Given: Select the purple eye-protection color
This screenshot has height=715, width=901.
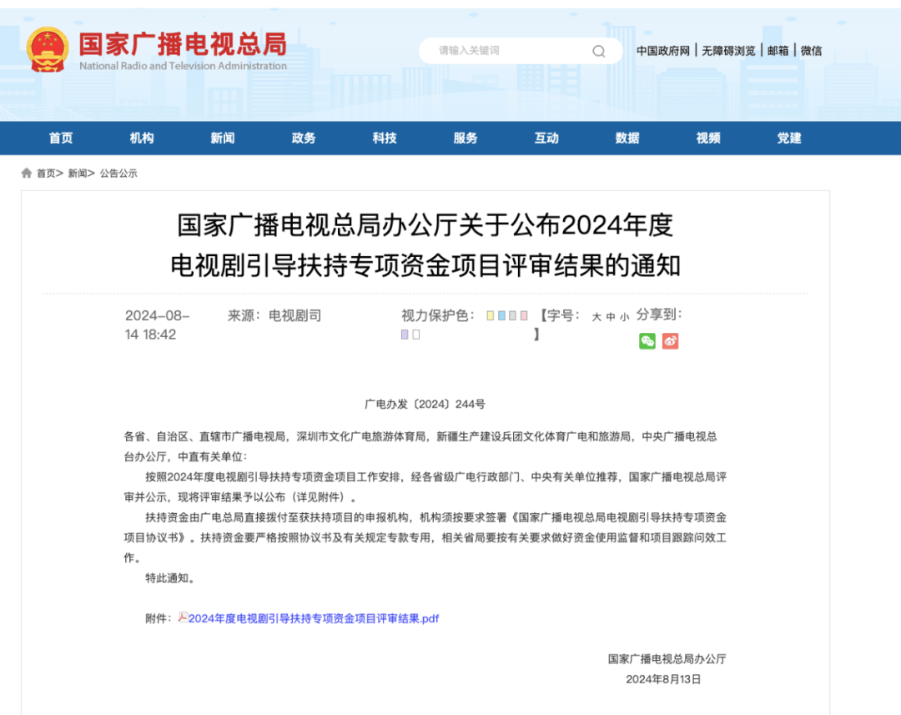Looking at the screenshot, I should [405, 335].
